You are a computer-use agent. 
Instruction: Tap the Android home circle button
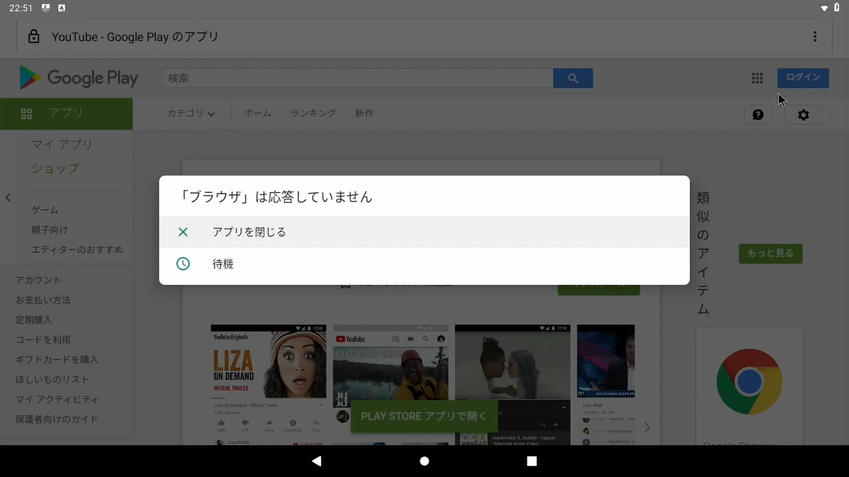(424, 461)
